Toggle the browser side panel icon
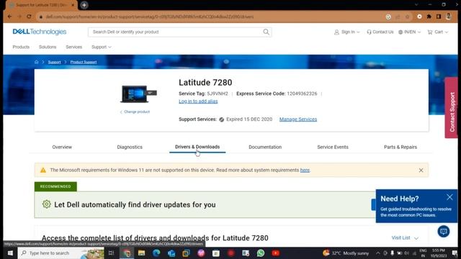The height and width of the screenshot is (259, 461). 439,17
